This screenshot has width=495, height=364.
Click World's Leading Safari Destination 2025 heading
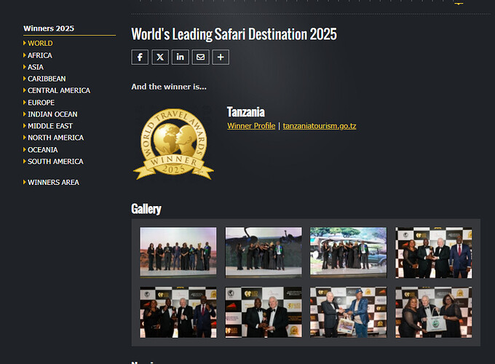pyautogui.click(x=234, y=34)
